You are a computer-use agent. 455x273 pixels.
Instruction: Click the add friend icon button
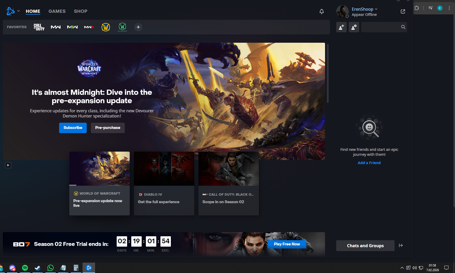[341, 27]
